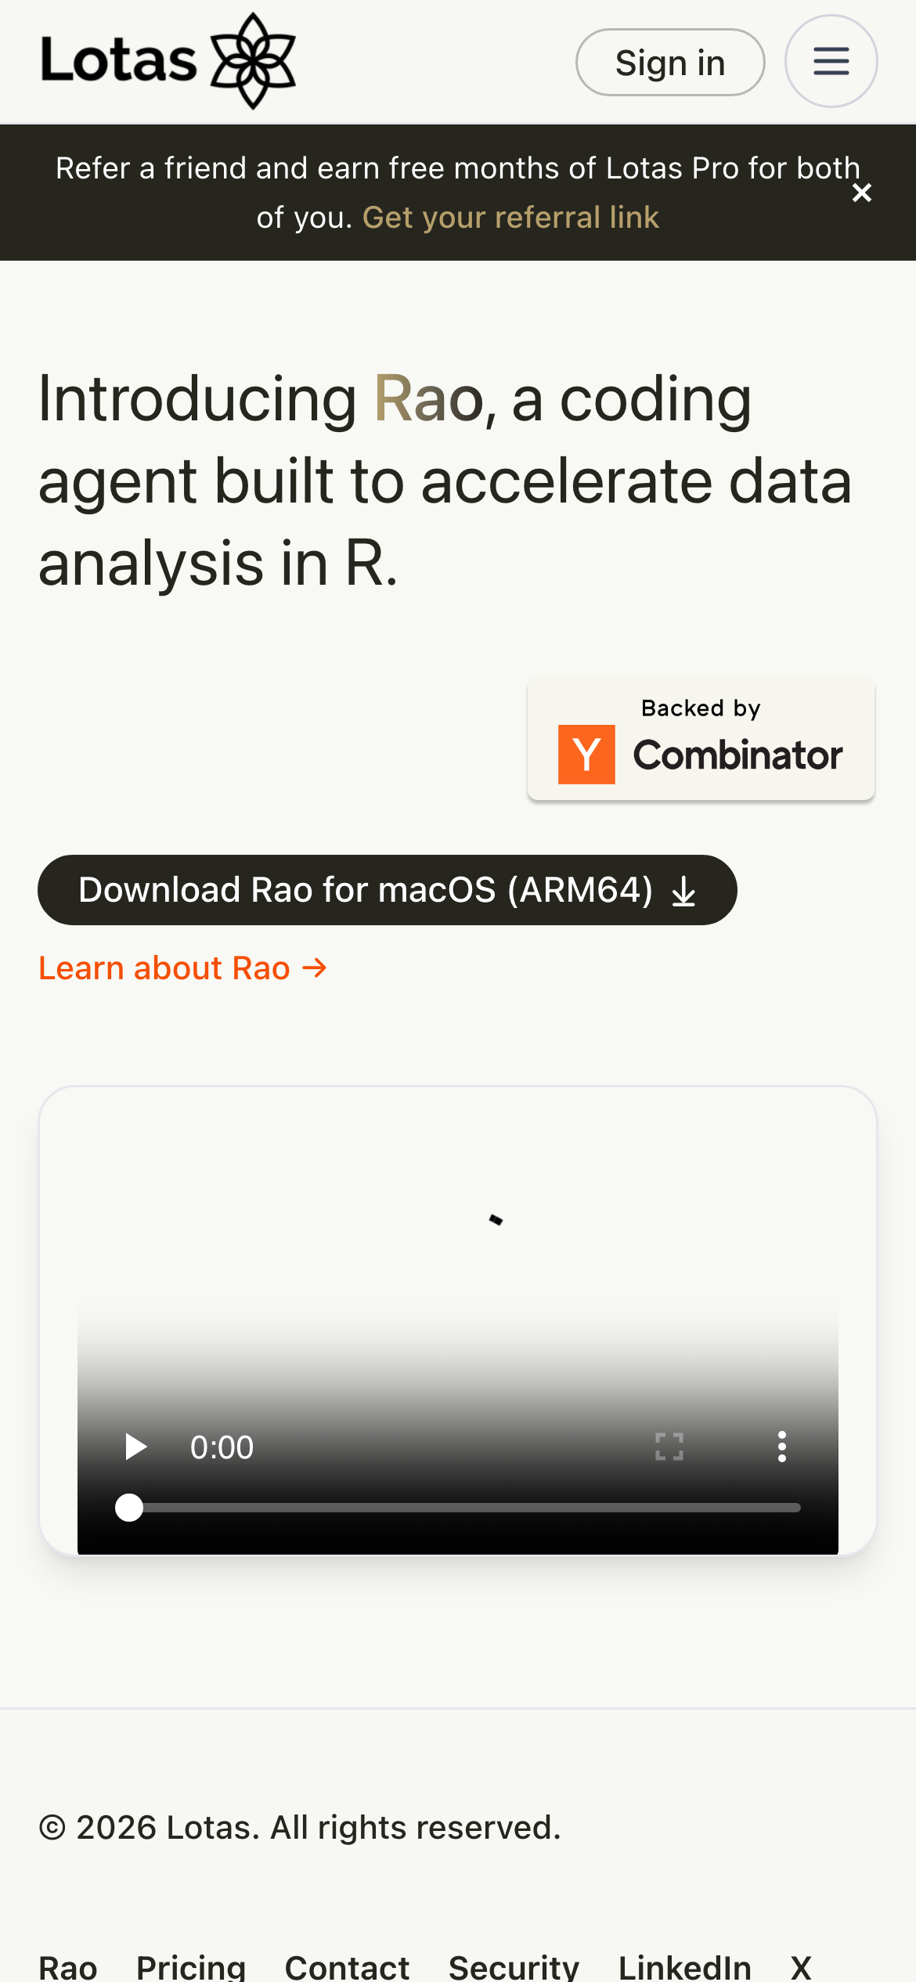Play the Rao demo video

136,1447
